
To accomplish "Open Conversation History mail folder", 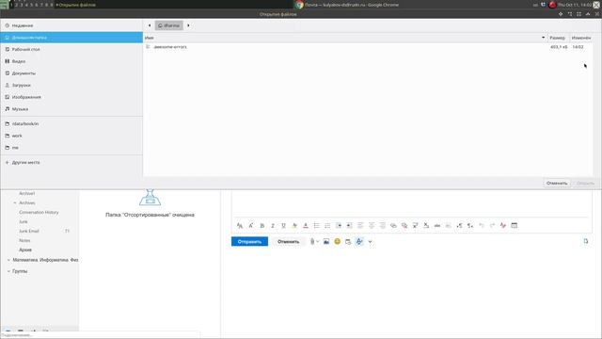I will [x=39, y=212].
